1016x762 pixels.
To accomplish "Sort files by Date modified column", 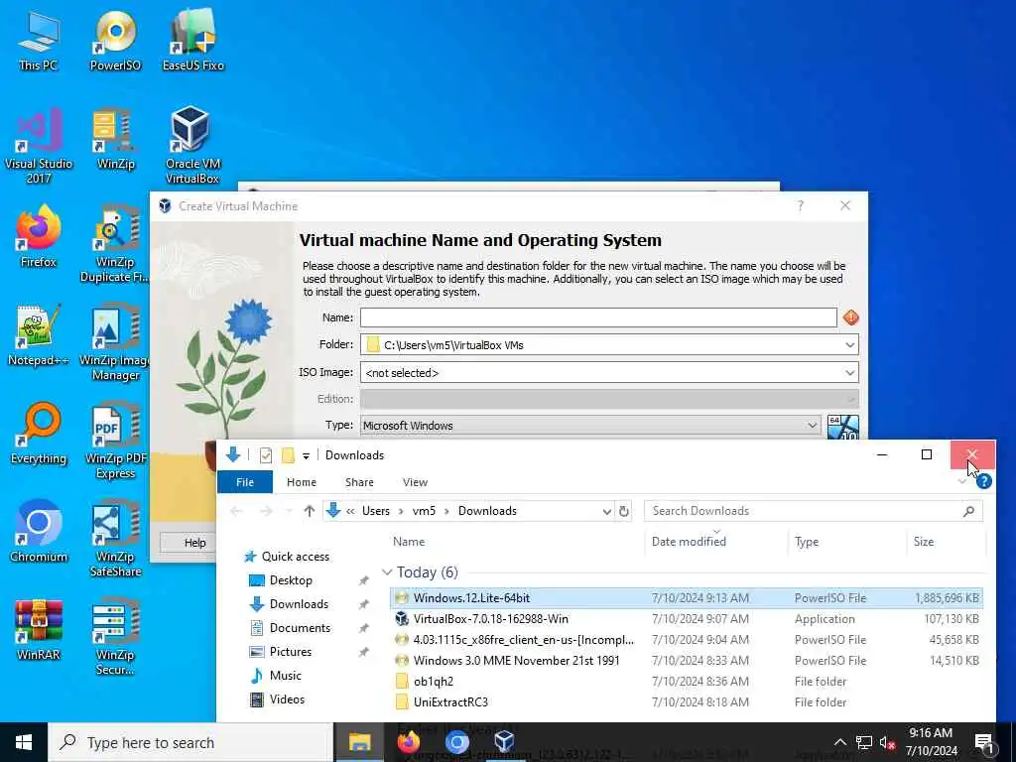I will pos(689,542).
